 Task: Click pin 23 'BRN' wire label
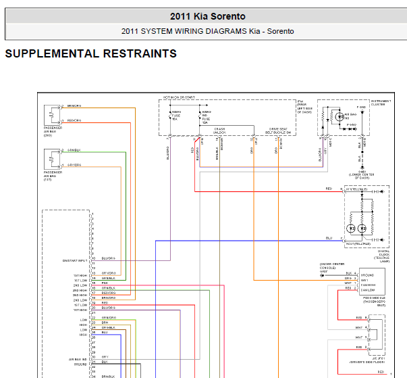pos(105,323)
